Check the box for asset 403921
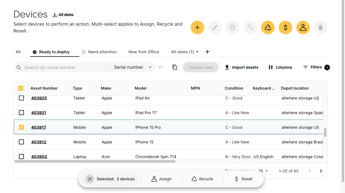345x193 pixels. [x=21, y=113]
